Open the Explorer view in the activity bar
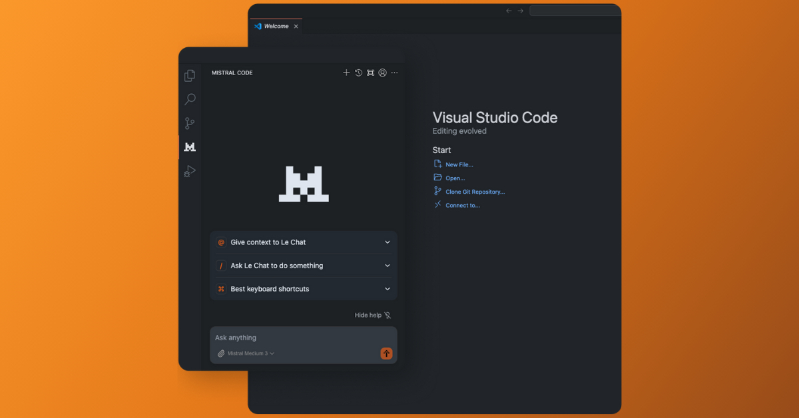The height and width of the screenshot is (418, 799). tap(190, 76)
